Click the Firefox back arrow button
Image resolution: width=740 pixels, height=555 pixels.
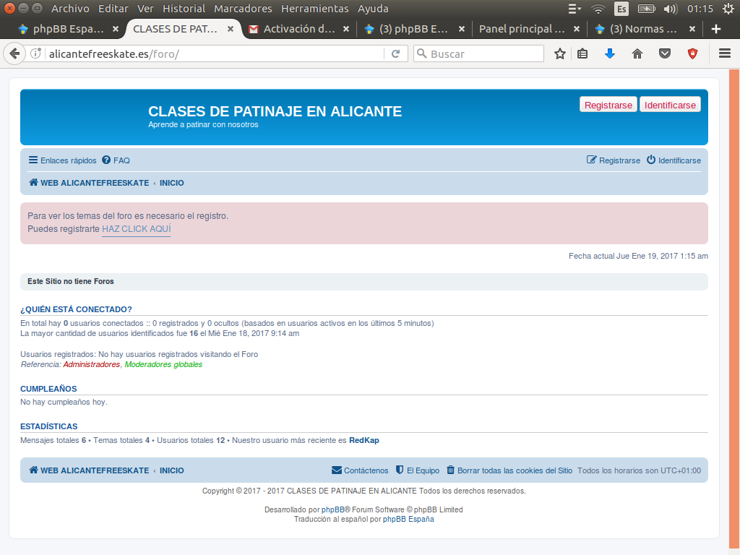[x=14, y=54]
